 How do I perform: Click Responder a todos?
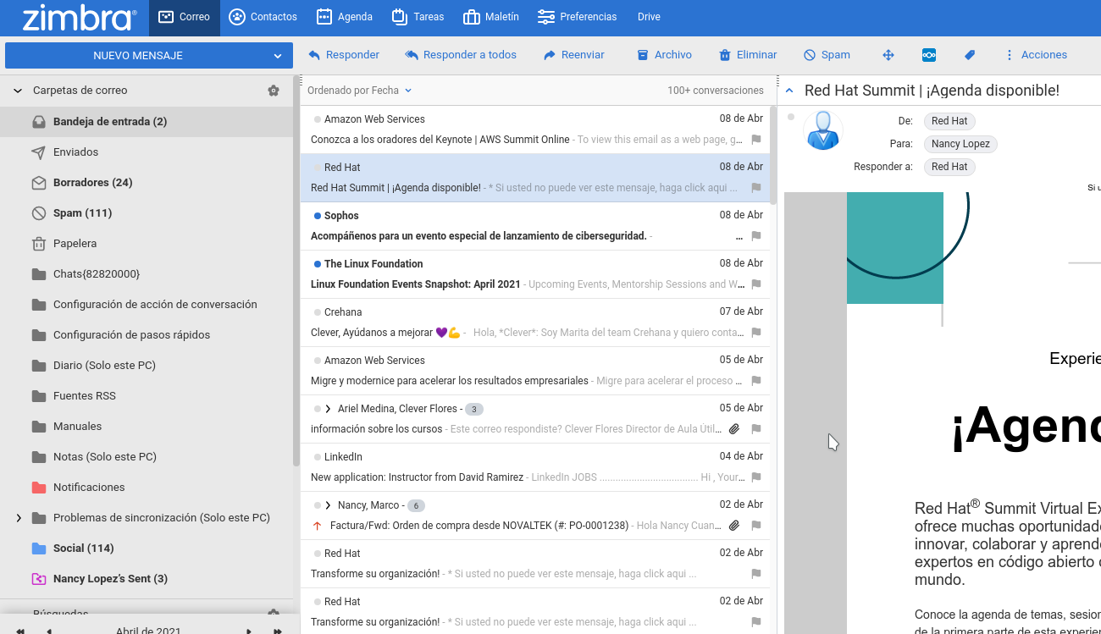coord(461,55)
